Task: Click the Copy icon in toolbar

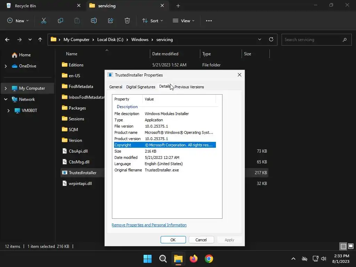Action: pyautogui.click(x=60, y=21)
